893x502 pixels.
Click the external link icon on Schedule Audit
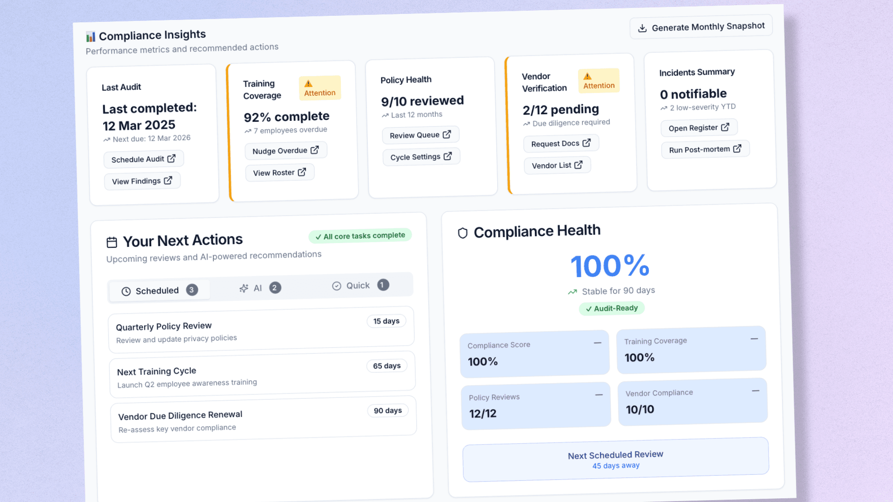point(171,159)
